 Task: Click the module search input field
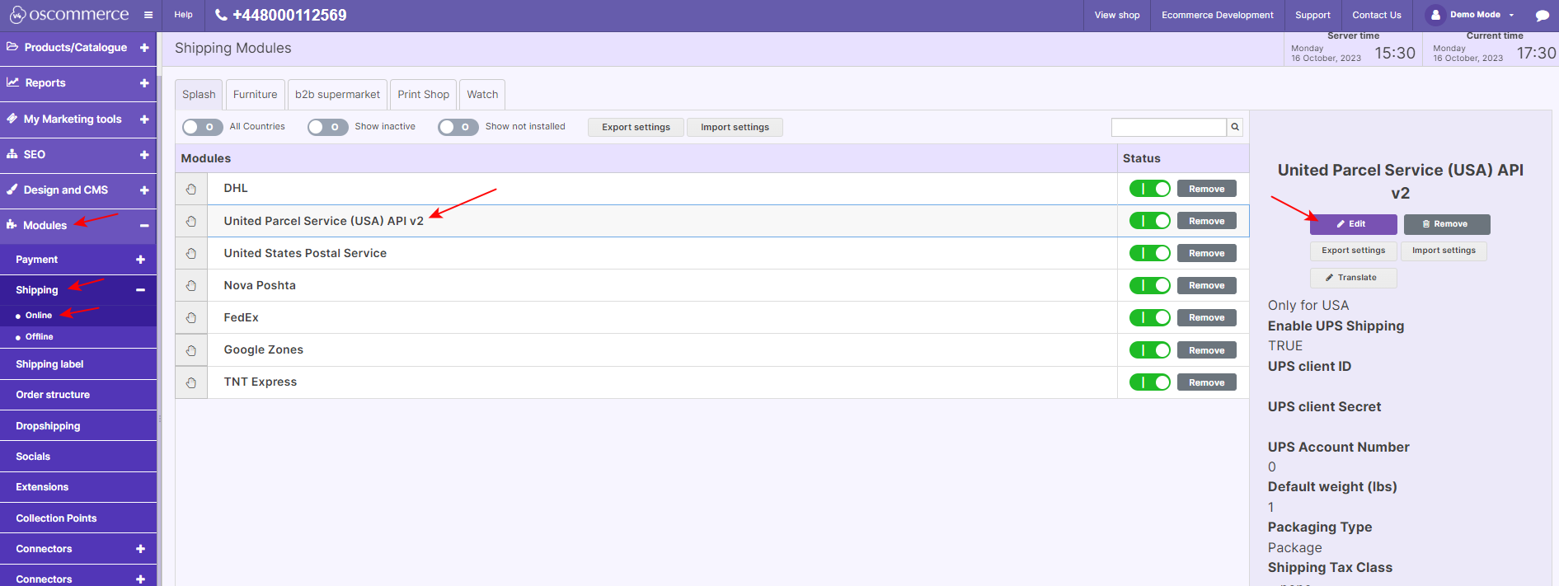(x=1168, y=127)
